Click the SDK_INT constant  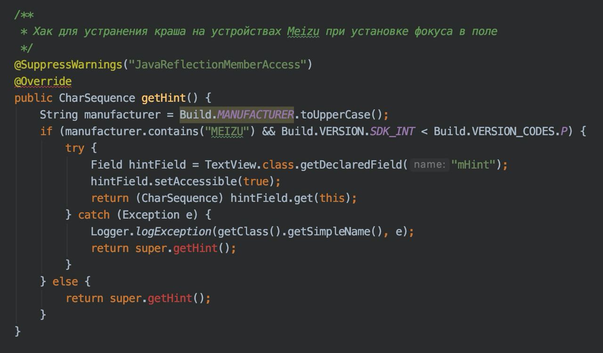click(392, 131)
